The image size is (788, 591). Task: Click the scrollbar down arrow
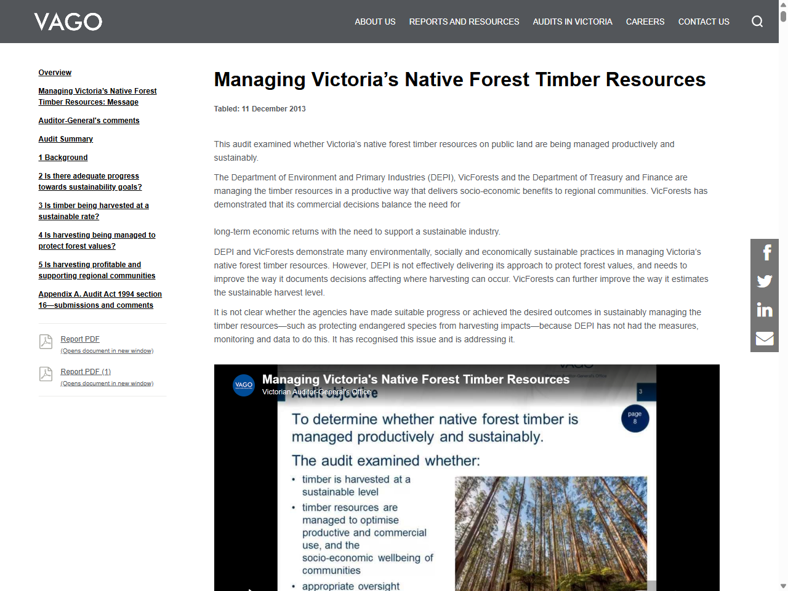[x=784, y=585]
